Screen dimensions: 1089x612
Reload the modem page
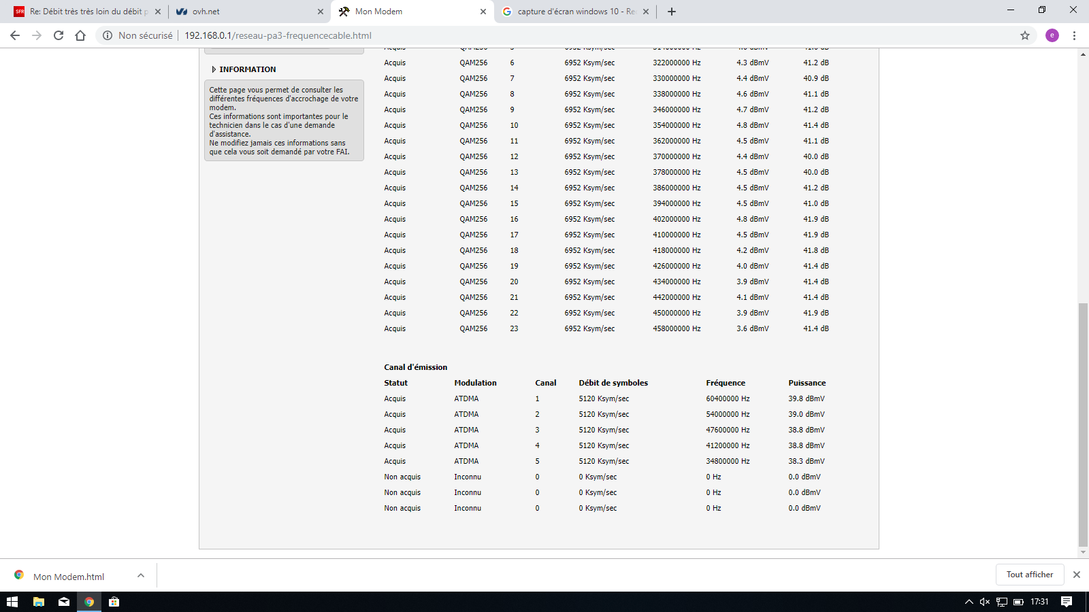(59, 35)
